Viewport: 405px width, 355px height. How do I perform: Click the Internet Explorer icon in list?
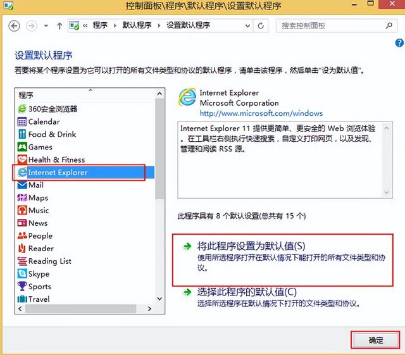coord(22,172)
